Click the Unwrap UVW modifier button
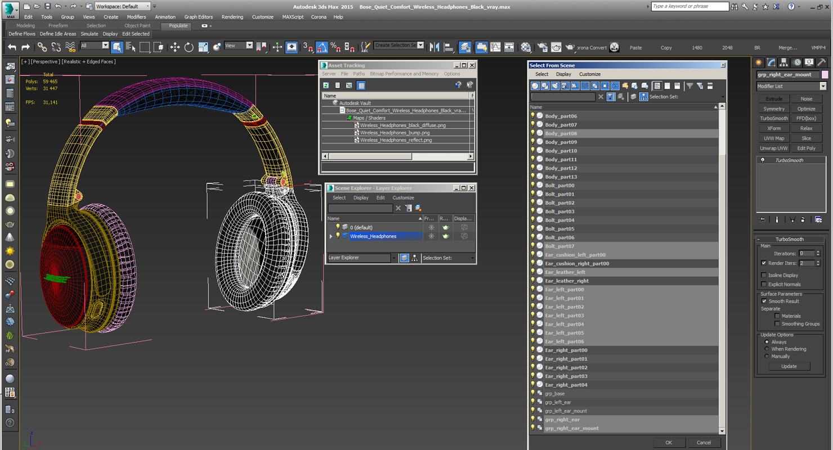Viewport: 833px width, 450px height. 774,148
